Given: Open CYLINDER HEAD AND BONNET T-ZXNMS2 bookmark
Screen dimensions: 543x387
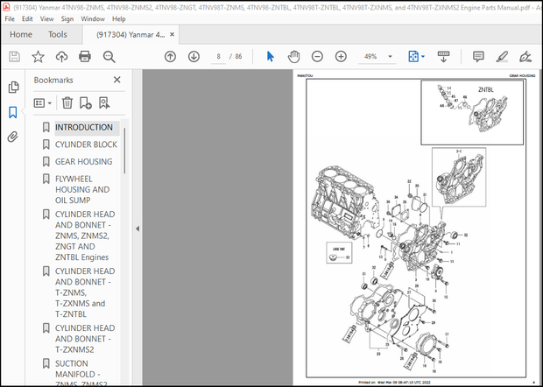Looking at the screenshot, I should (x=85, y=339).
